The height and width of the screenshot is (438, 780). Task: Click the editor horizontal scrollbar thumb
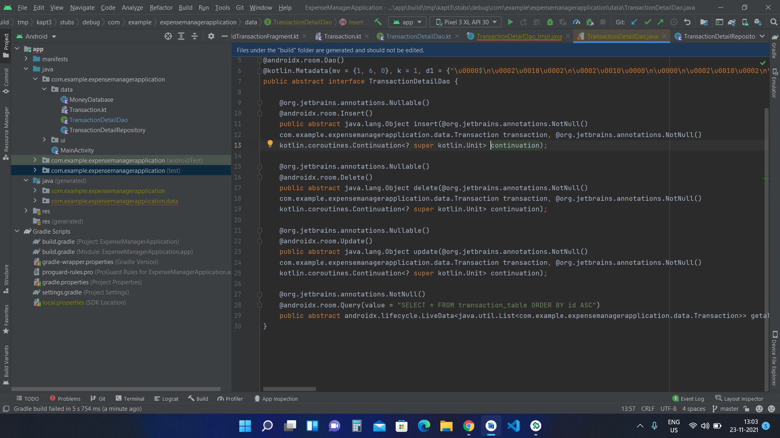tap(289, 389)
